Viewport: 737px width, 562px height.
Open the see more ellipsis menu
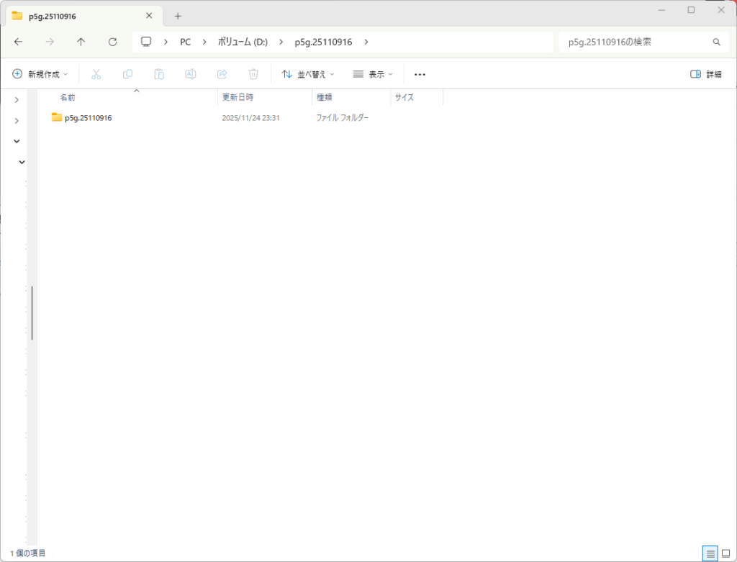coord(420,74)
